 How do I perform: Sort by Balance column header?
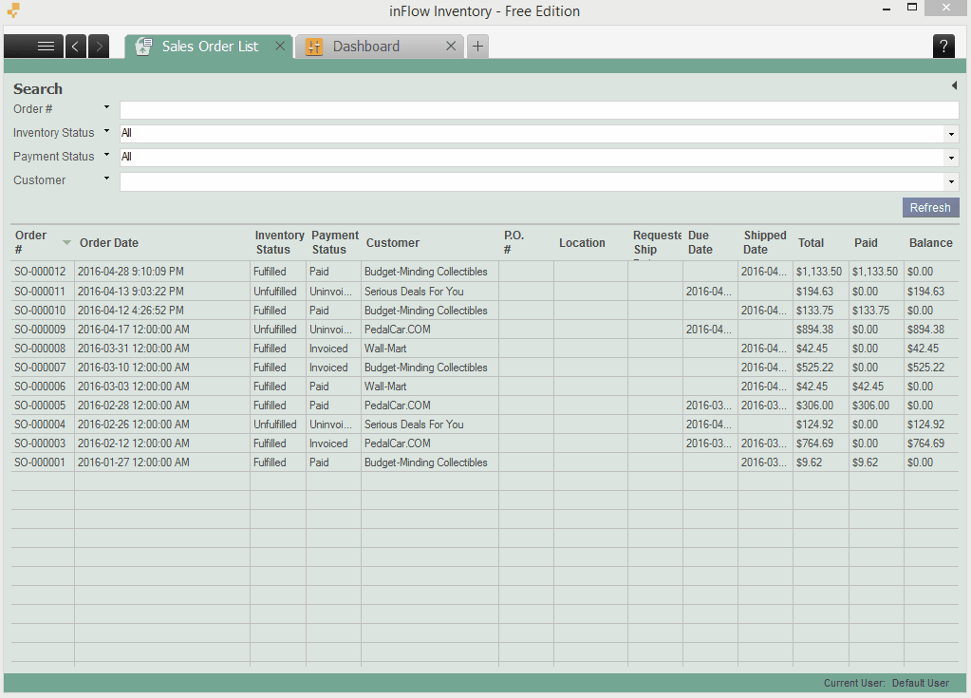[x=931, y=242]
